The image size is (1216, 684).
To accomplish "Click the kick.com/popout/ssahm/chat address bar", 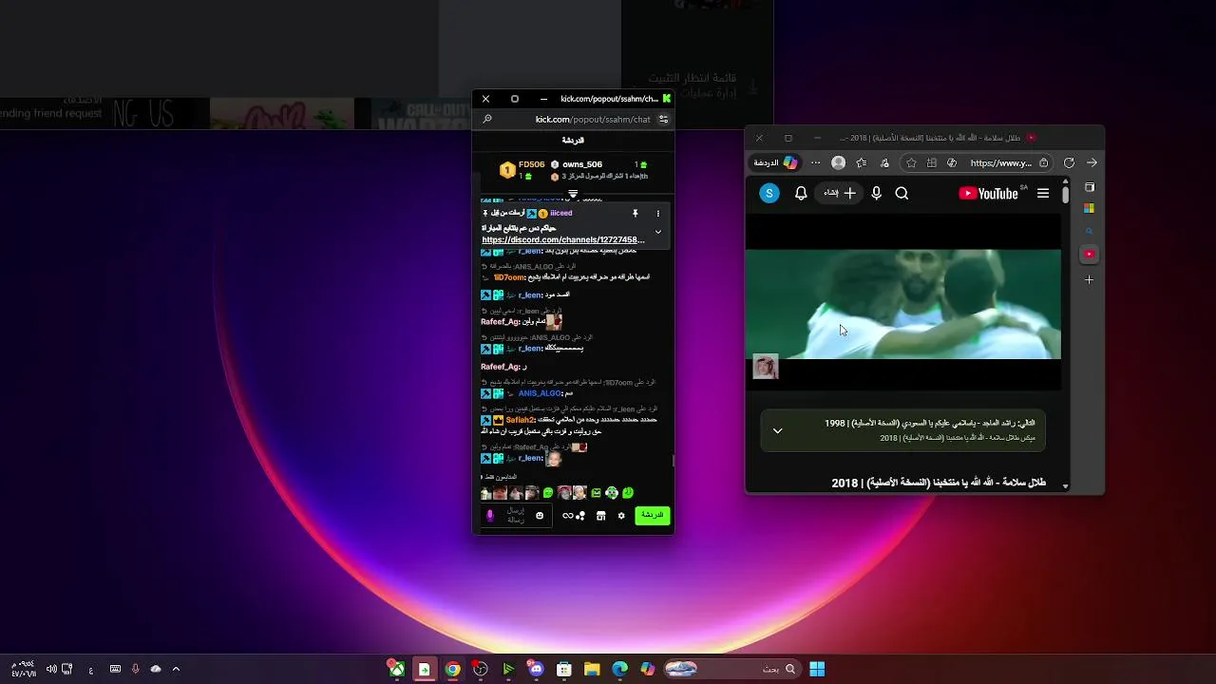I will point(593,120).
